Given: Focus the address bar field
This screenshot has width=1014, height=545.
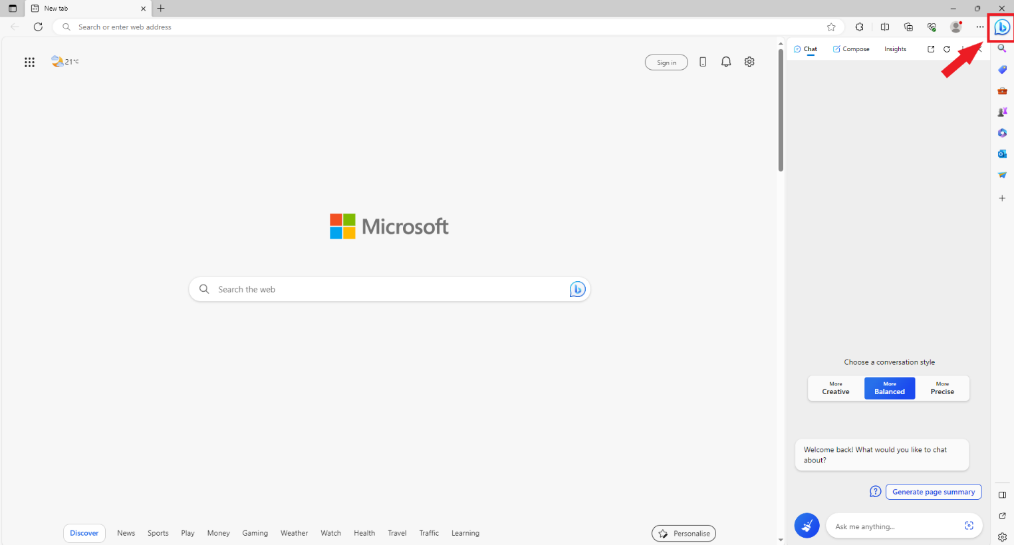Looking at the screenshot, I should (449, 27).
